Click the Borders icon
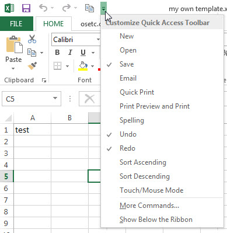Image resolution: width=227 pixels, height=233 pixels. (57, 66)
